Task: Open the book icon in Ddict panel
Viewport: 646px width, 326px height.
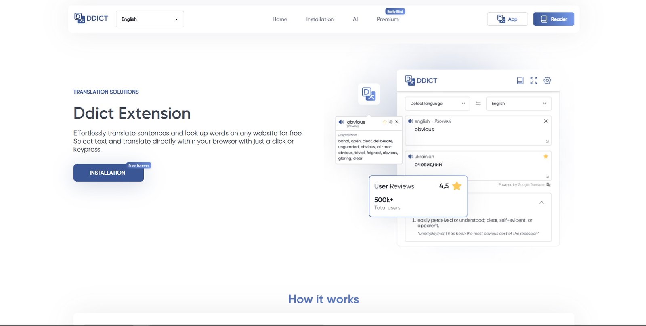Action: [520, 81]
